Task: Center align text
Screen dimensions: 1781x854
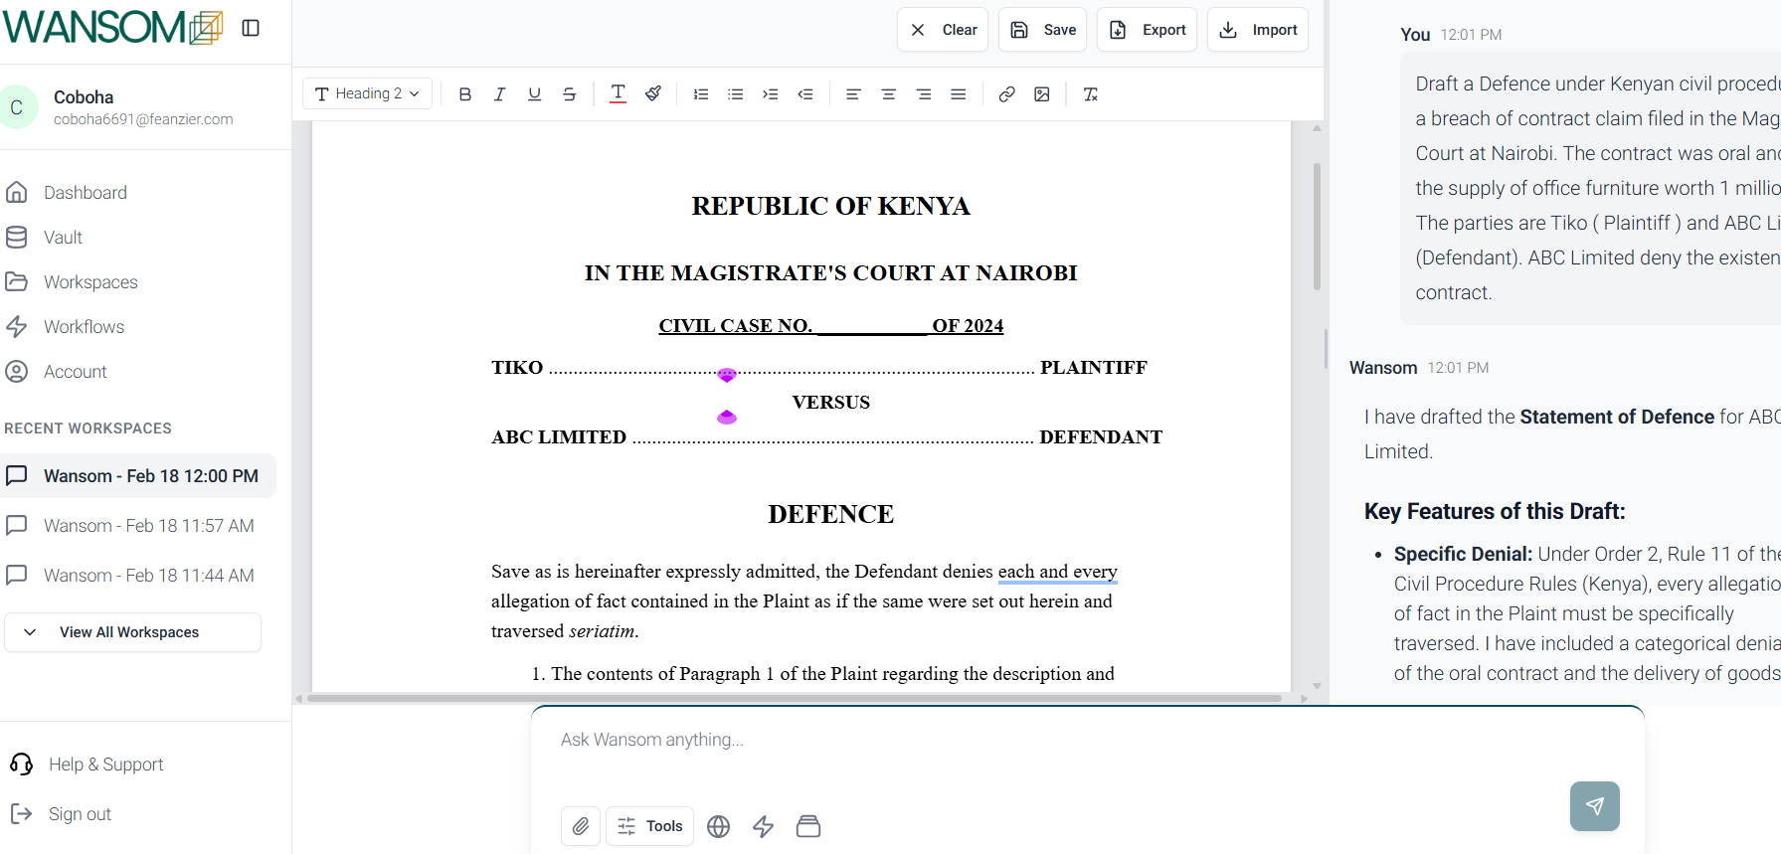Action: 889,94
